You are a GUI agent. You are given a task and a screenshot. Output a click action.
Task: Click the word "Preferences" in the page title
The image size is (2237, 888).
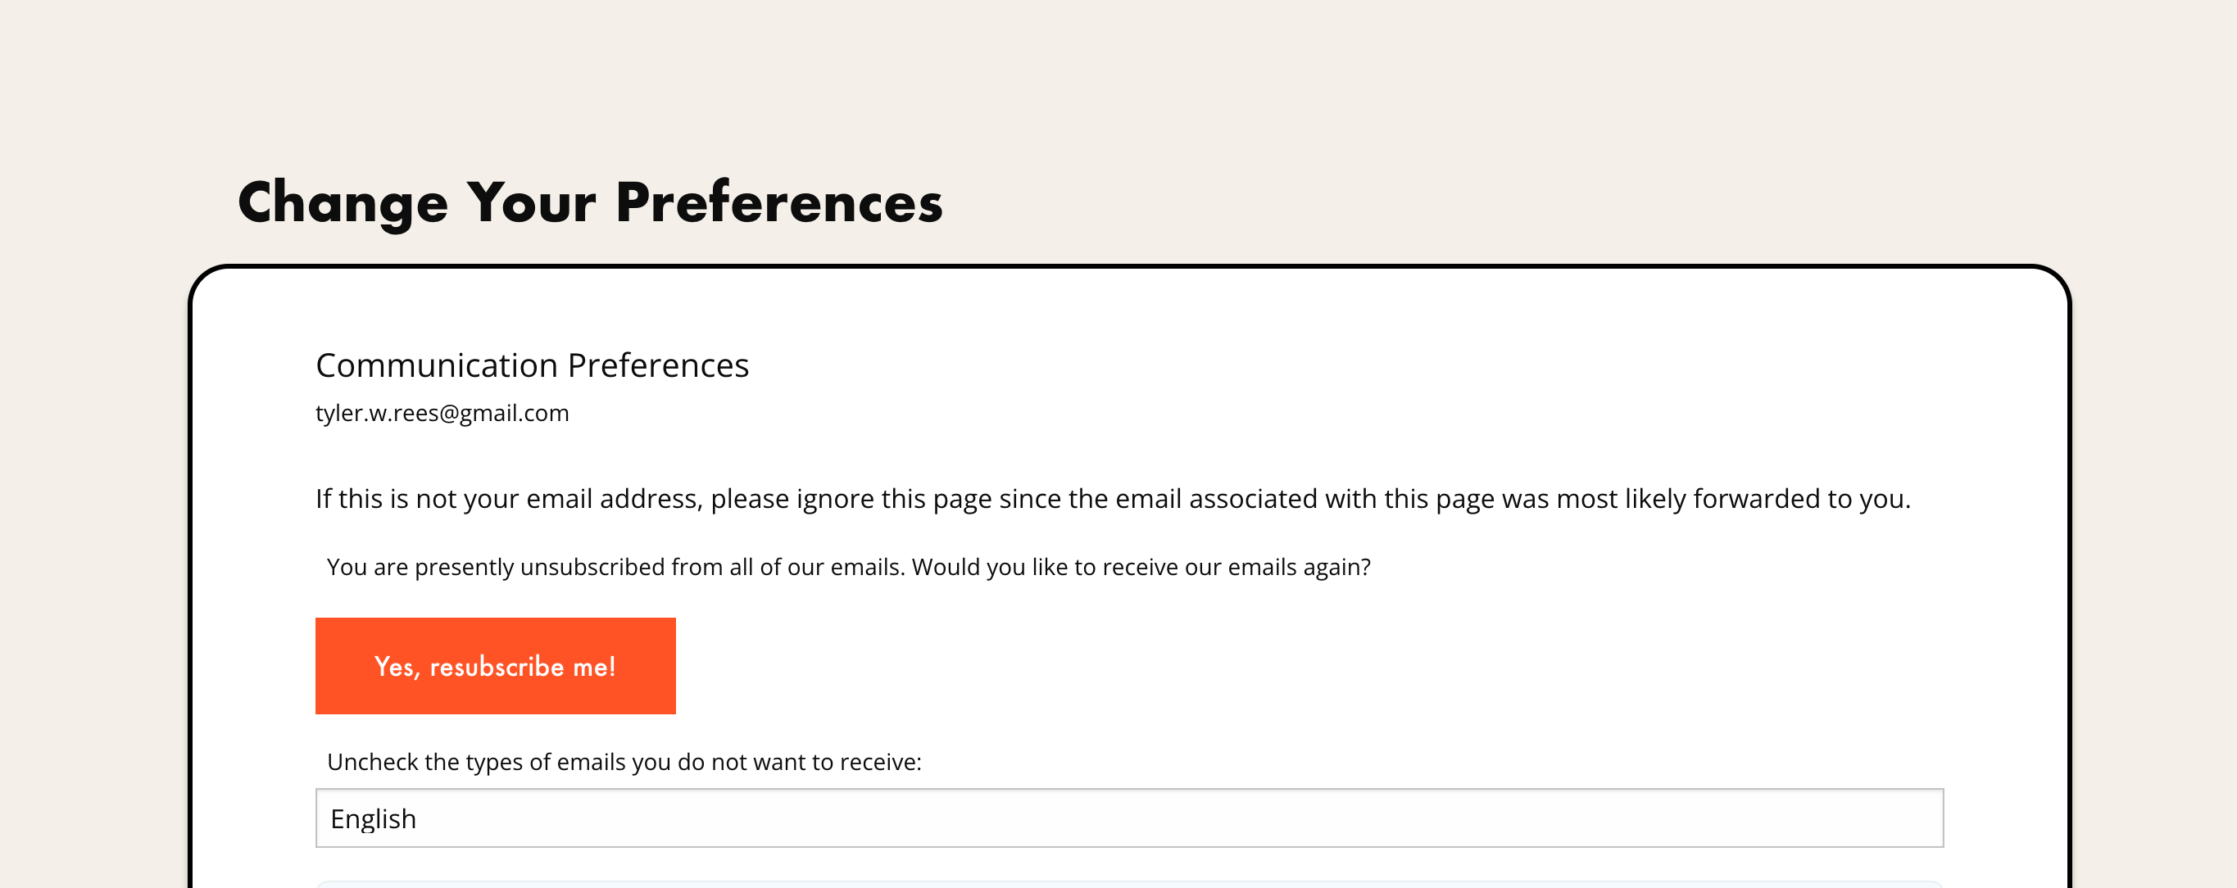click(x=779, y=202)
